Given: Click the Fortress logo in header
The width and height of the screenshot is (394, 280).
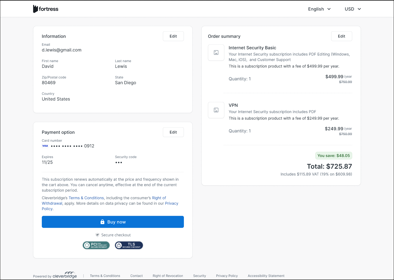Looking at the screenshot, I should (x=46, y=9).
